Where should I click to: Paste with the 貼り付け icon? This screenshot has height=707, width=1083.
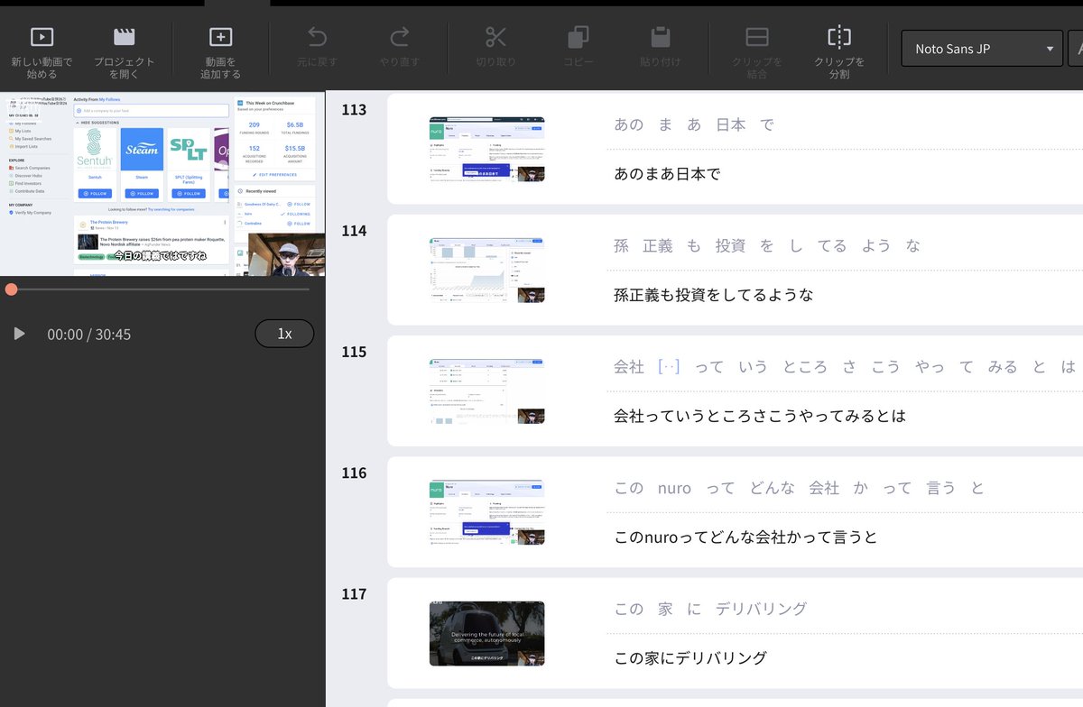[x=661, y=37]
